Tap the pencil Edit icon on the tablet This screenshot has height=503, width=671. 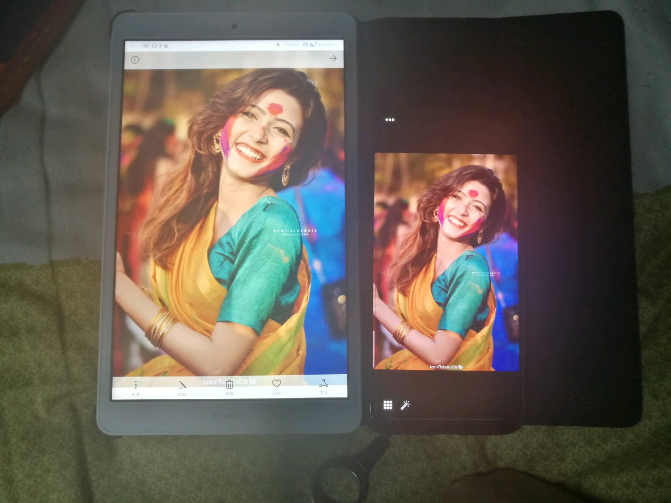(183, 385)
